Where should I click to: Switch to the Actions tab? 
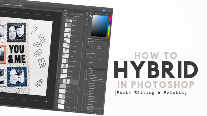pyautogui.click(x=91, y=69)
